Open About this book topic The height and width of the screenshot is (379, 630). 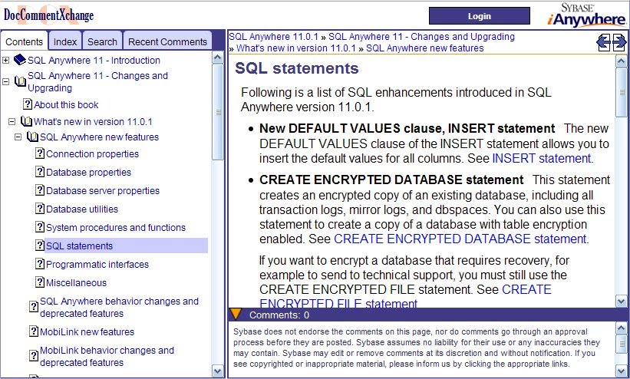66,104
